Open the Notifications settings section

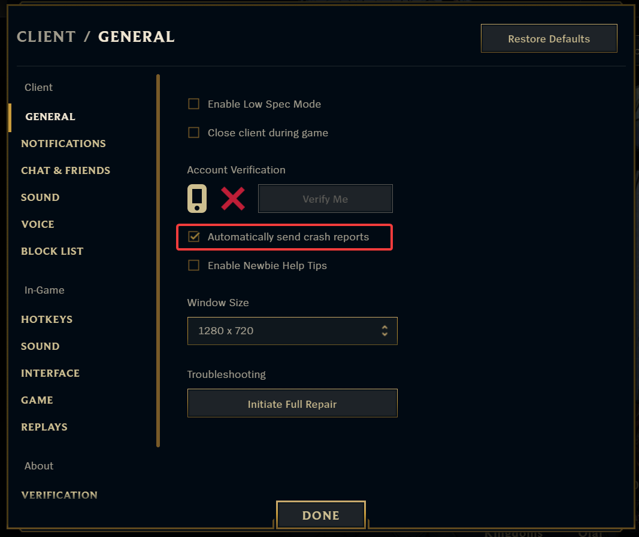pos(63,144)
